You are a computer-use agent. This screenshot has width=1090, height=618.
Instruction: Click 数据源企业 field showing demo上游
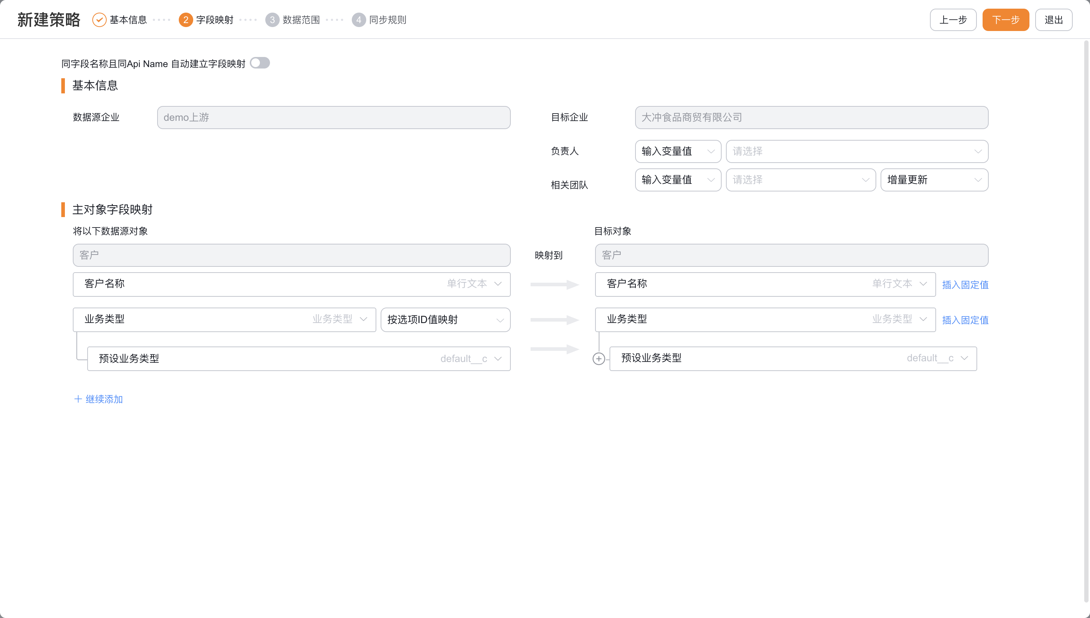pos(333,118)
